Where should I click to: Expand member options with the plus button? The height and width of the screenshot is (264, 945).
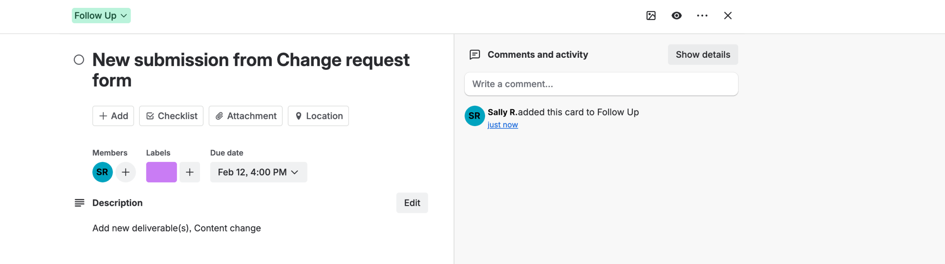(126, 172)
